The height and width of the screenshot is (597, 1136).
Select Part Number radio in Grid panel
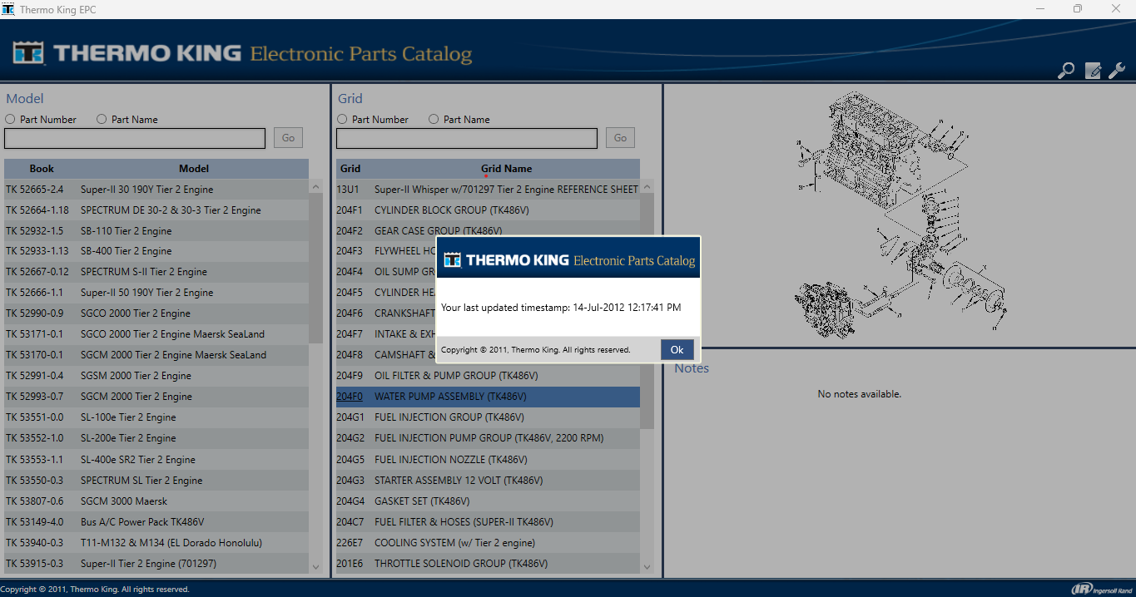342,119
